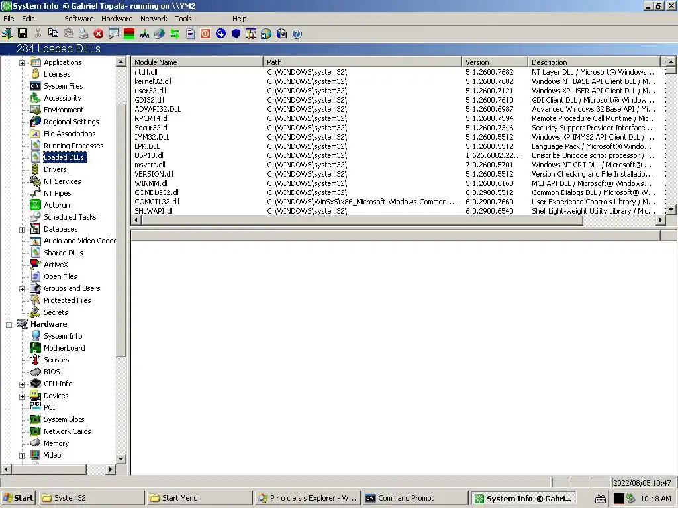Screen dimensions: 678x508
Task: Sort by the Module Name column header
Action: [x=197, y=62]
